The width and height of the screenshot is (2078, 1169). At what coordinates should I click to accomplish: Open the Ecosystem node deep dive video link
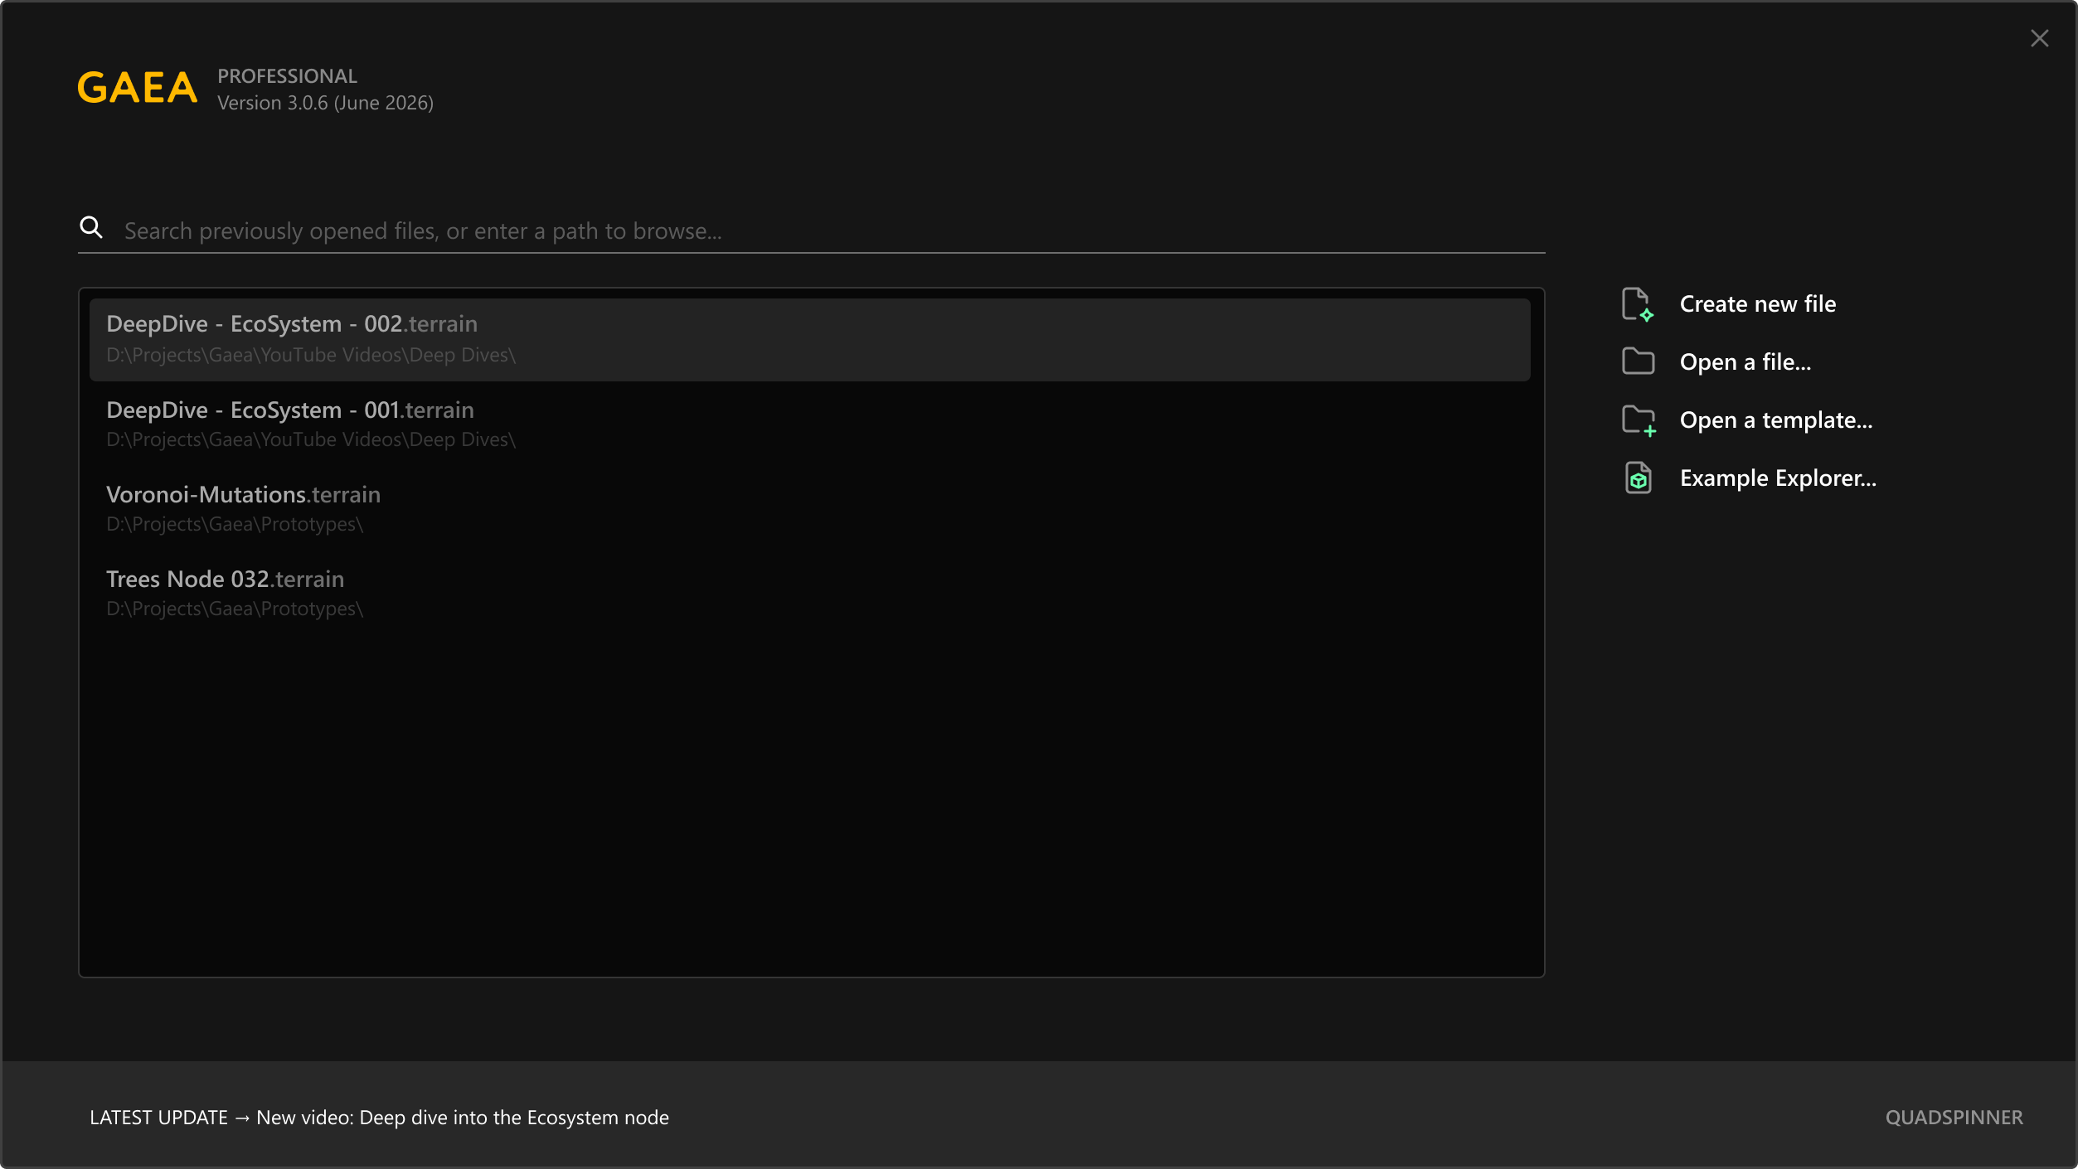[462, 1118]
